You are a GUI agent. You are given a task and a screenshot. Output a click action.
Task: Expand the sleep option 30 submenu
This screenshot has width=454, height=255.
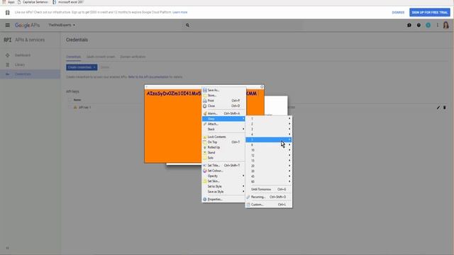click(x=269, y=171)
